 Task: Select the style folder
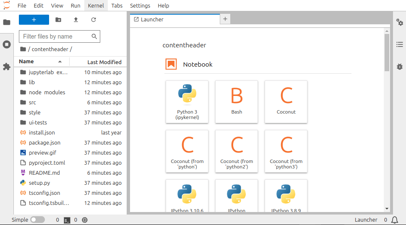(70, 112)
